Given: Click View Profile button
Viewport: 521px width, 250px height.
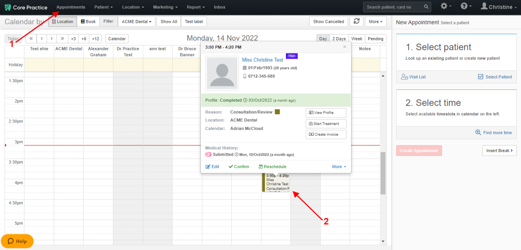Looking at the screenshot, I should 326,113.
